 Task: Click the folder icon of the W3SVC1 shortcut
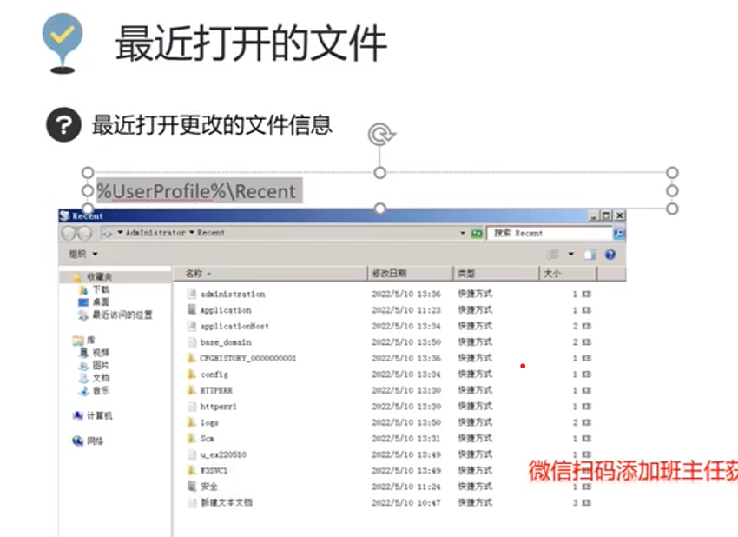pos(192,470)
